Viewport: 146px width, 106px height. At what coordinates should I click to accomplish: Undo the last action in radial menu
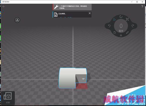point(109,26)
